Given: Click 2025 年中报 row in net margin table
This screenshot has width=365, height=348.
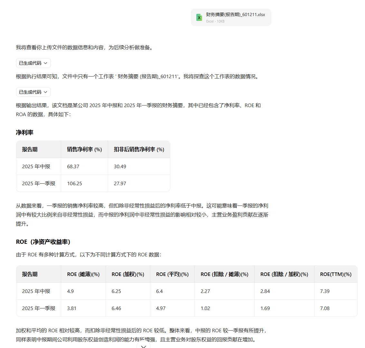Looking at the screenshot, I should click(x=93, y=166).
